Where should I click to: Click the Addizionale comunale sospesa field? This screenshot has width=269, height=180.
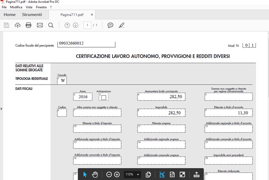(161, 160)
